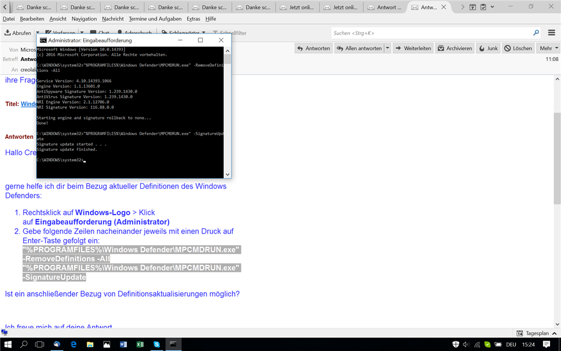Open the Mehr dropdown
Viewport: 561px width, 351px height.
[x=548, y=48]
